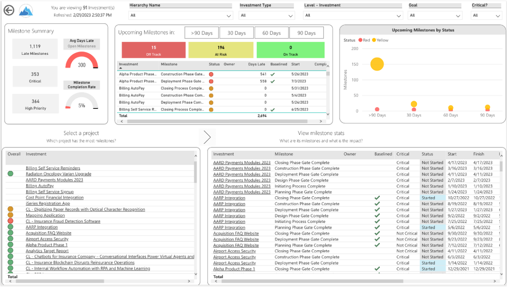Open the Hierarchy Name dropdown
The image size is (507, 287).
click(228, 15)
